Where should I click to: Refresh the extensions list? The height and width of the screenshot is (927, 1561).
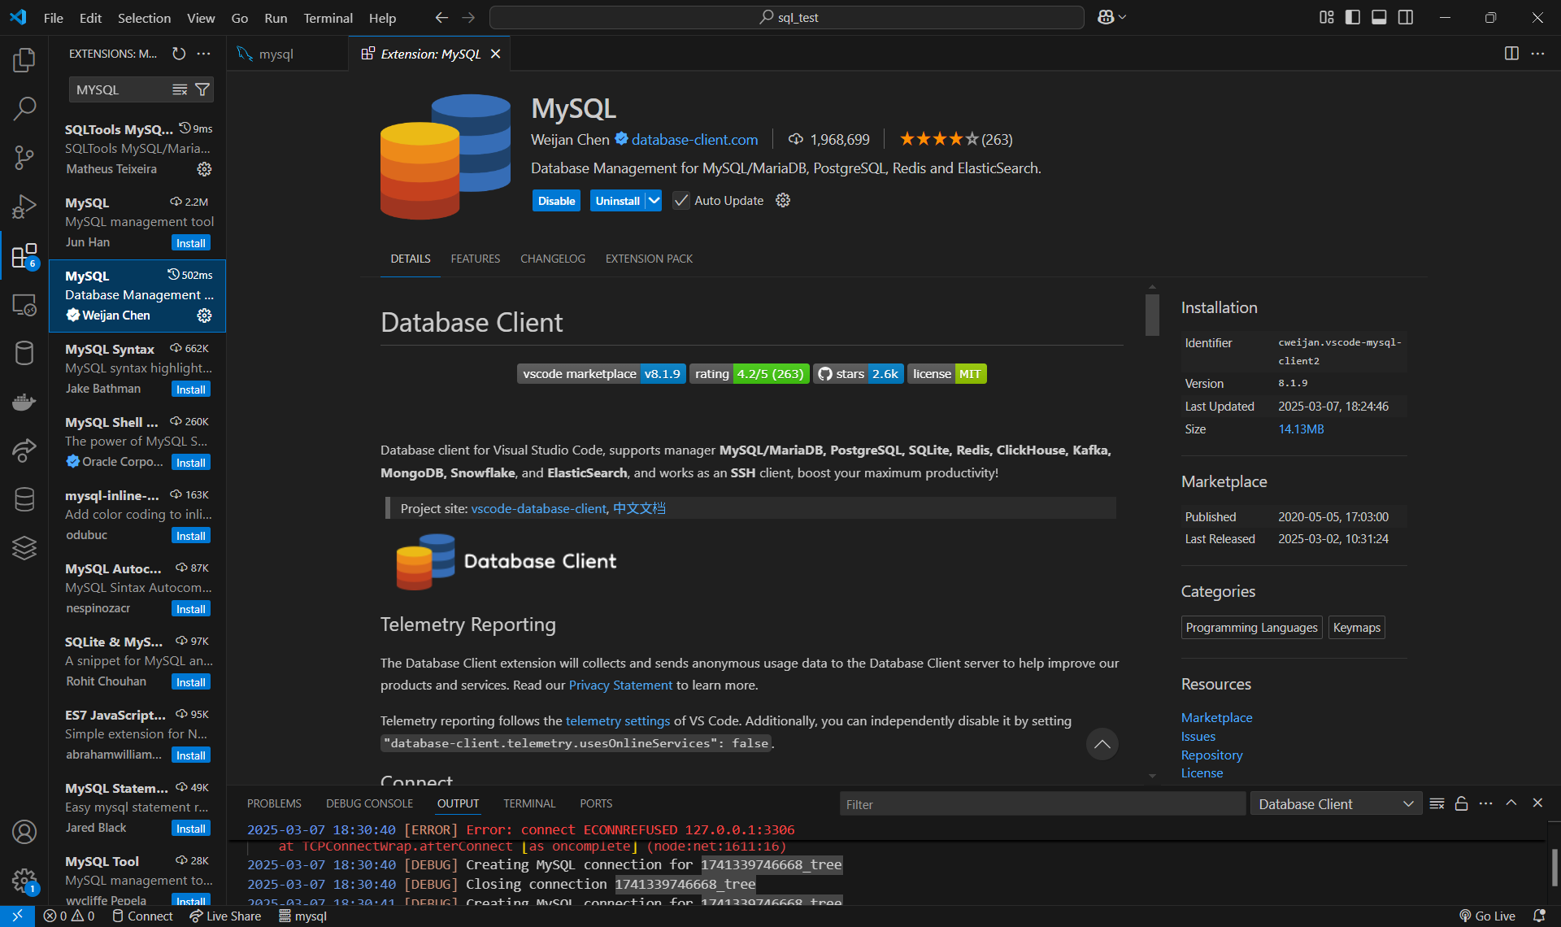pos(179,54)
